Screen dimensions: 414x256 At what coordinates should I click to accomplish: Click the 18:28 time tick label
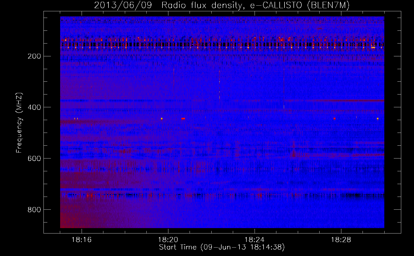point(341,240)
